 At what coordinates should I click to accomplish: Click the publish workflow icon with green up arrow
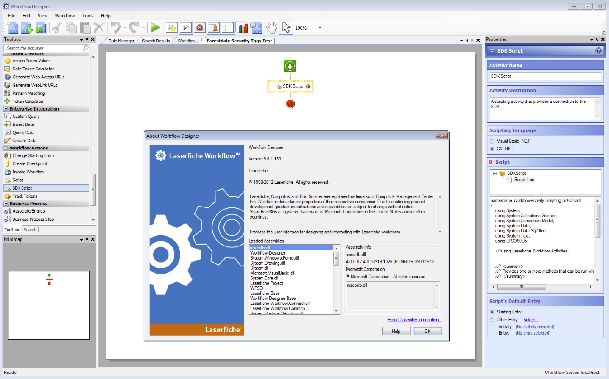pos(41,28)
